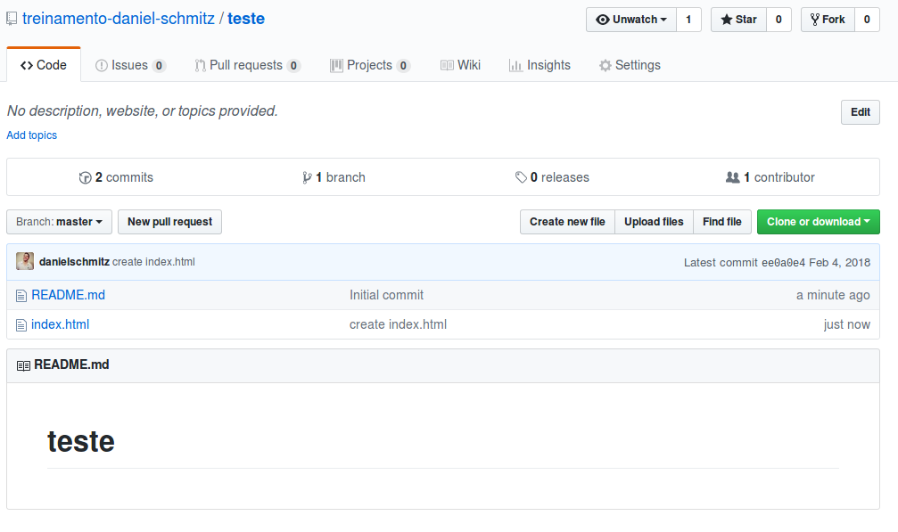898x532 pixels.
Task: Click the index.html file icon
Action: [21, 325]
